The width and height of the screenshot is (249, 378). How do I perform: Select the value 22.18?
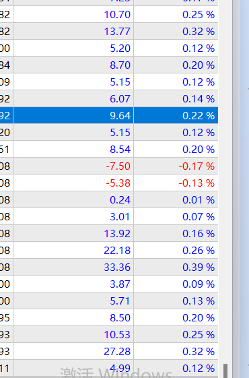tap(117, 251)
